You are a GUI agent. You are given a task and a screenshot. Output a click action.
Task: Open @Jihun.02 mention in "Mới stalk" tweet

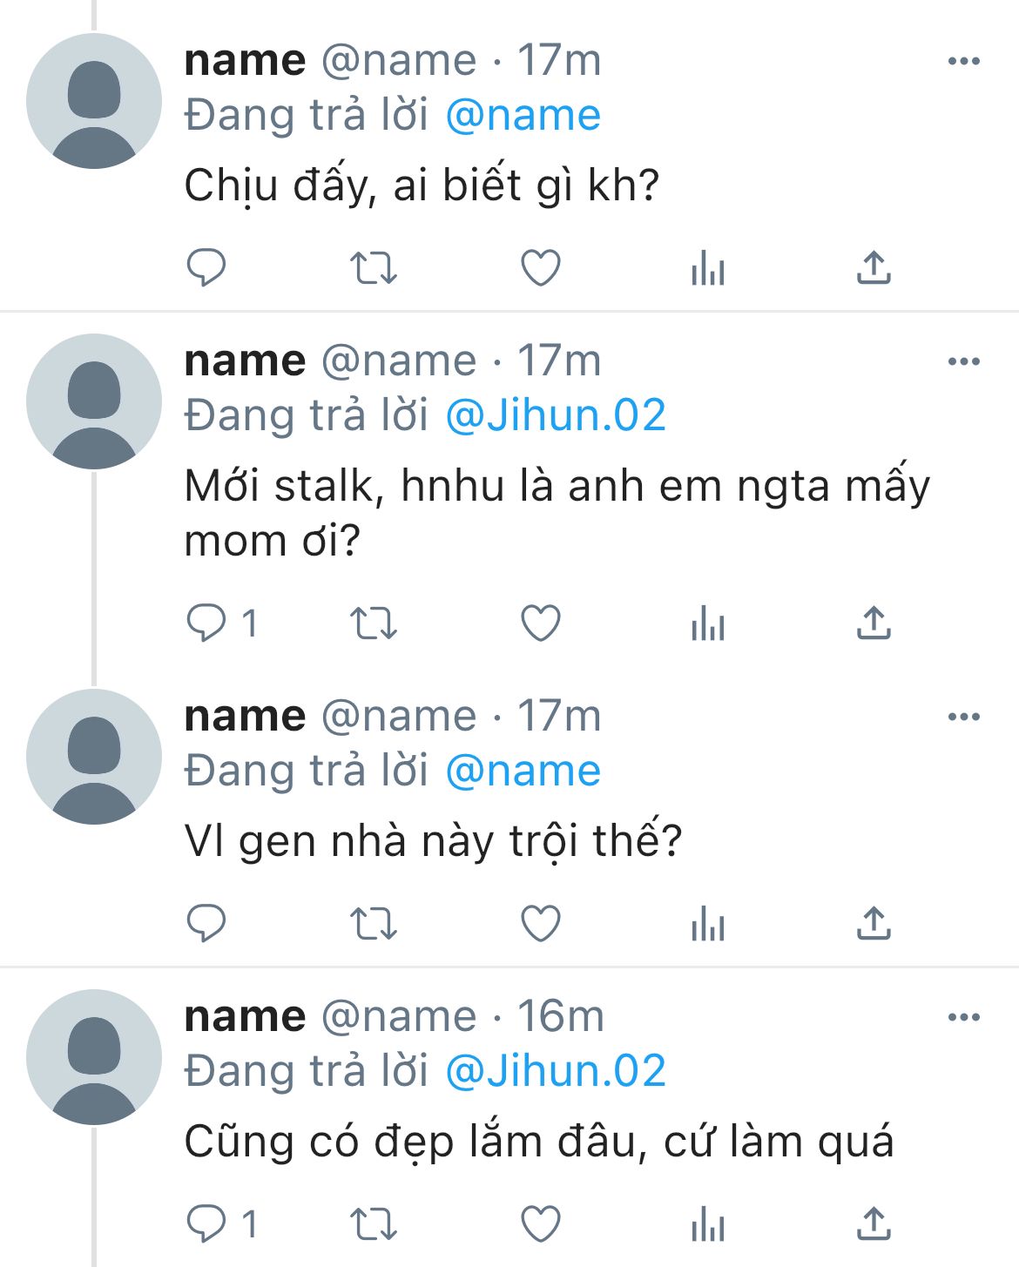point(556,415)
